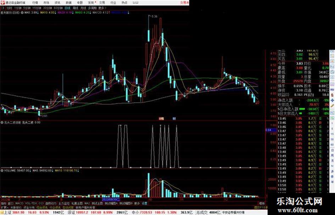Open the 热点 menu
Image resolution: width=335 pixels, height=215 pixels.
[124, 3]
